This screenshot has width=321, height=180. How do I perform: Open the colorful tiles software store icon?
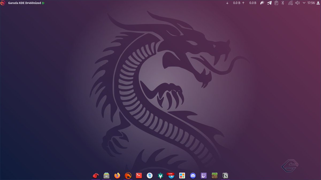182,175
